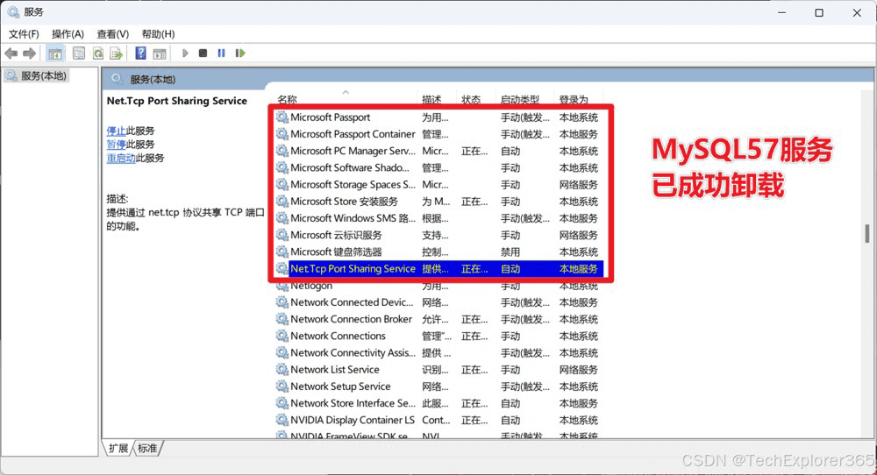Maximize the 服务 window

pyautogui.click(x=819, y=12)
